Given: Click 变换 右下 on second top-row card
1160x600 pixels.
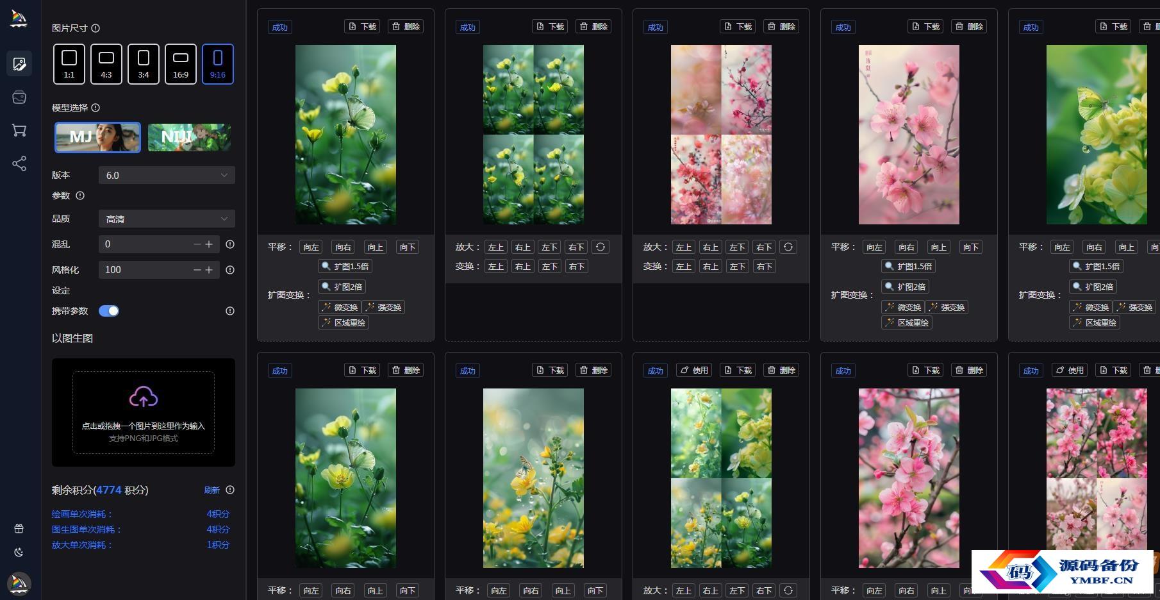Looking at the screenshot, I should click(x=577, y=266).
